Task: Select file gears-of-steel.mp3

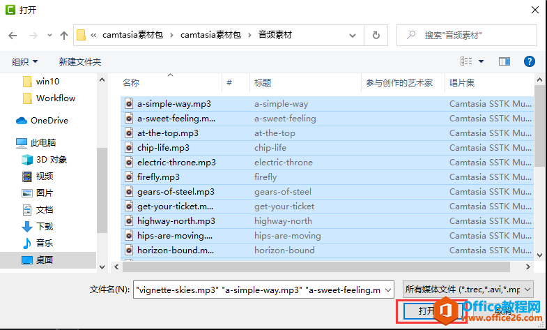Action: pyautogui.click(x=176, y=192)
